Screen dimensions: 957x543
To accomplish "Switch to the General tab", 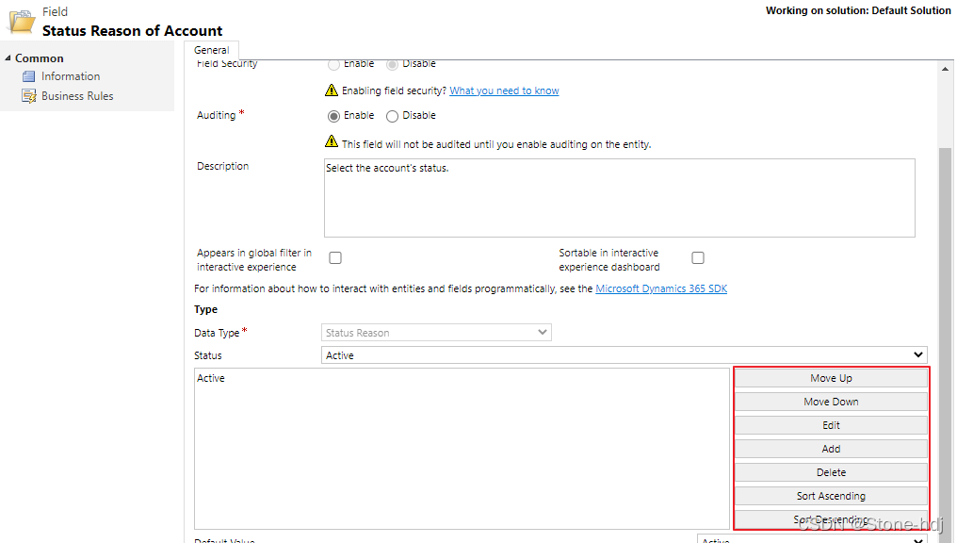I will click(211, 49).
